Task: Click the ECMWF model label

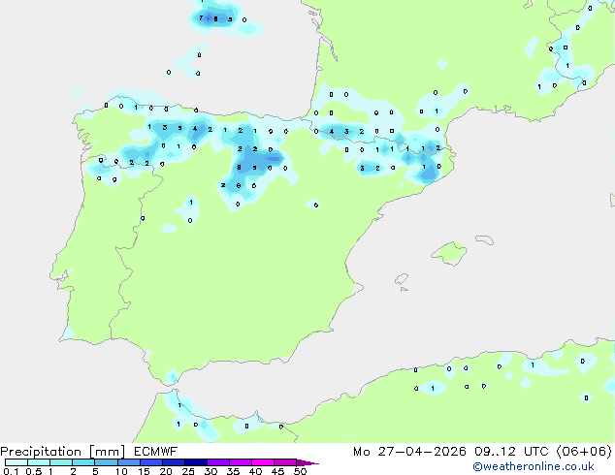Action: coord(156,451)
